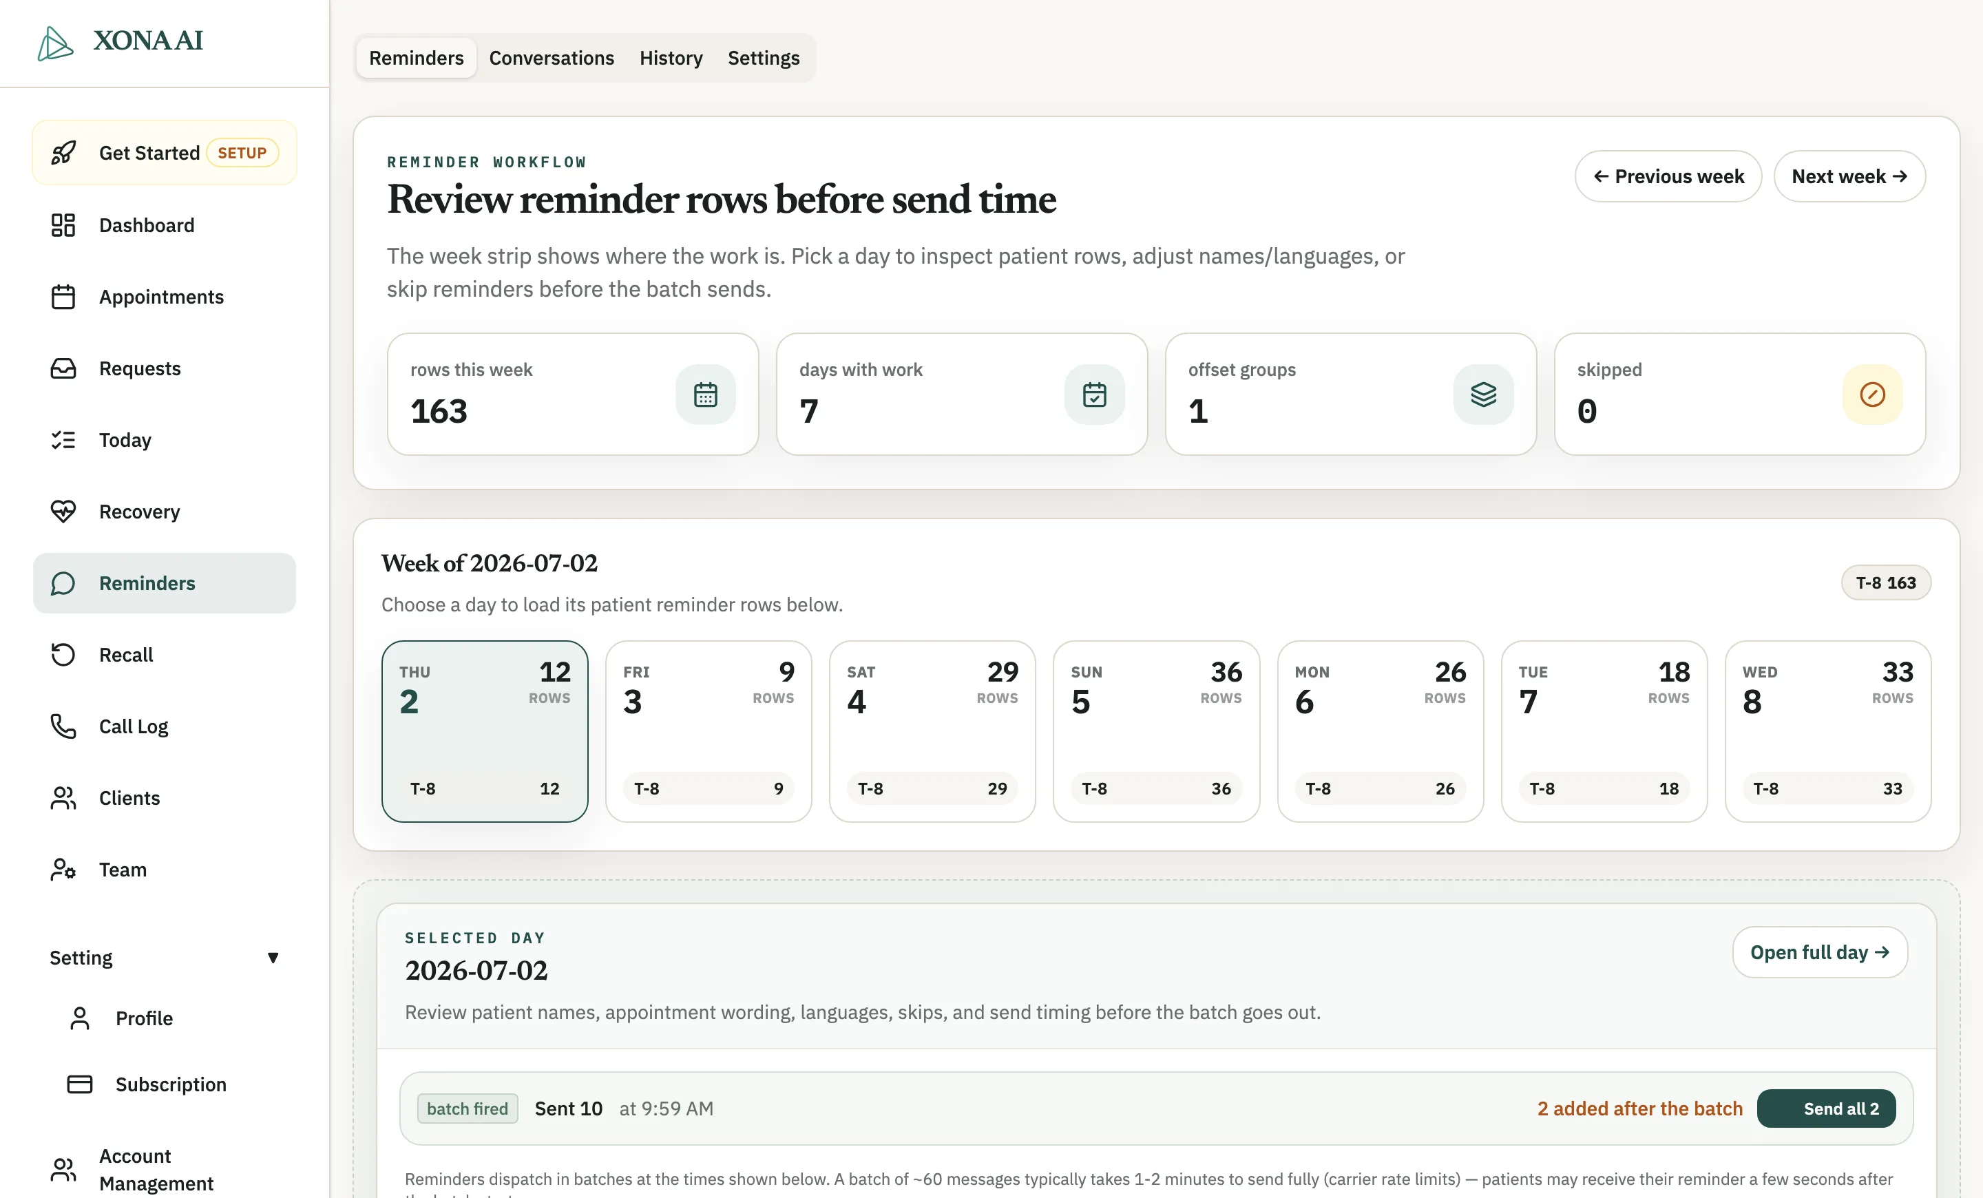
Task: Click the '2 added after the batch' text
Action: pyautogui.click(x=1639, y=1108)
